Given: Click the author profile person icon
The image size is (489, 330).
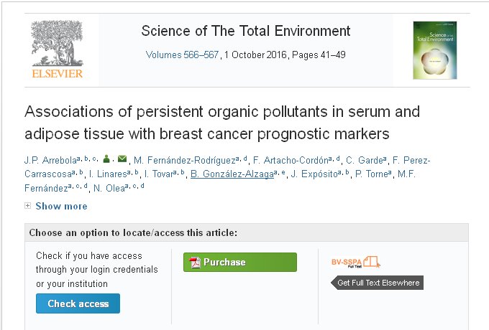Looking at the screenshot, I should coord(106,159).
